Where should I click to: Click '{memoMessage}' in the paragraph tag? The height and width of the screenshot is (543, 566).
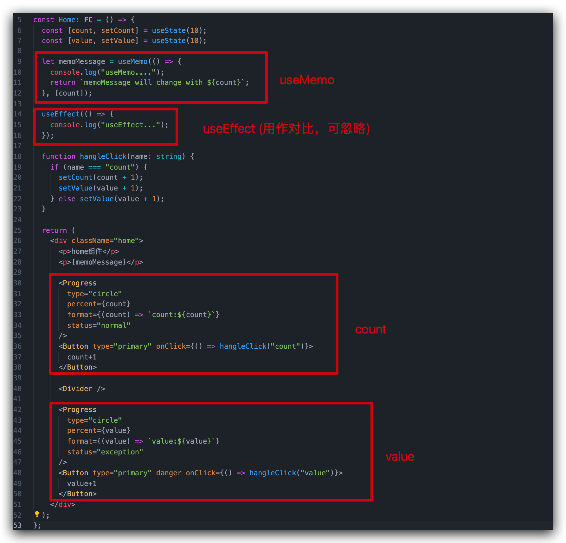[x=99, y=262]
